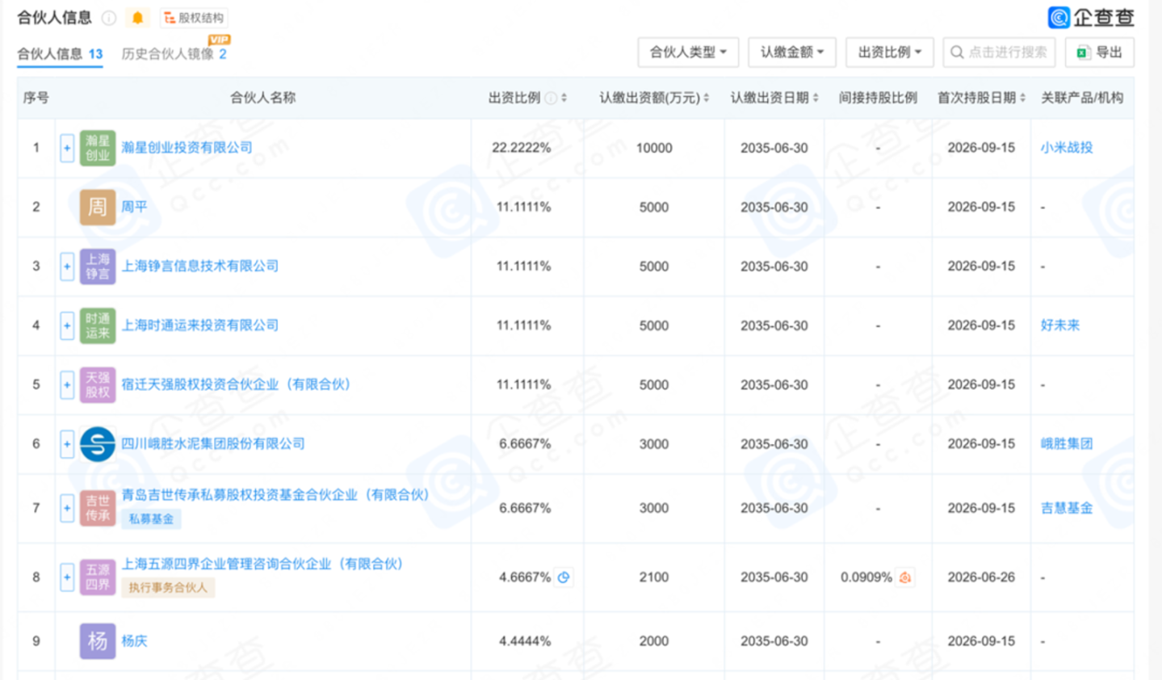Switch to 历史合伙人镜像 tab
The image size is (1162, 680).
coord(174,54)
